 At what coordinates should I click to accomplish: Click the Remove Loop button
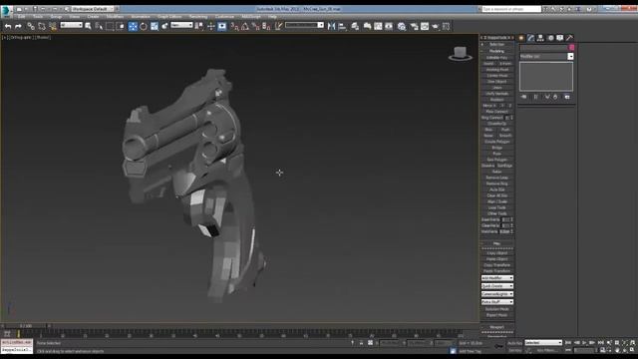point(497,178)
